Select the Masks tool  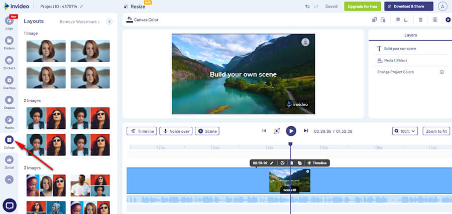tap(9, 120)
